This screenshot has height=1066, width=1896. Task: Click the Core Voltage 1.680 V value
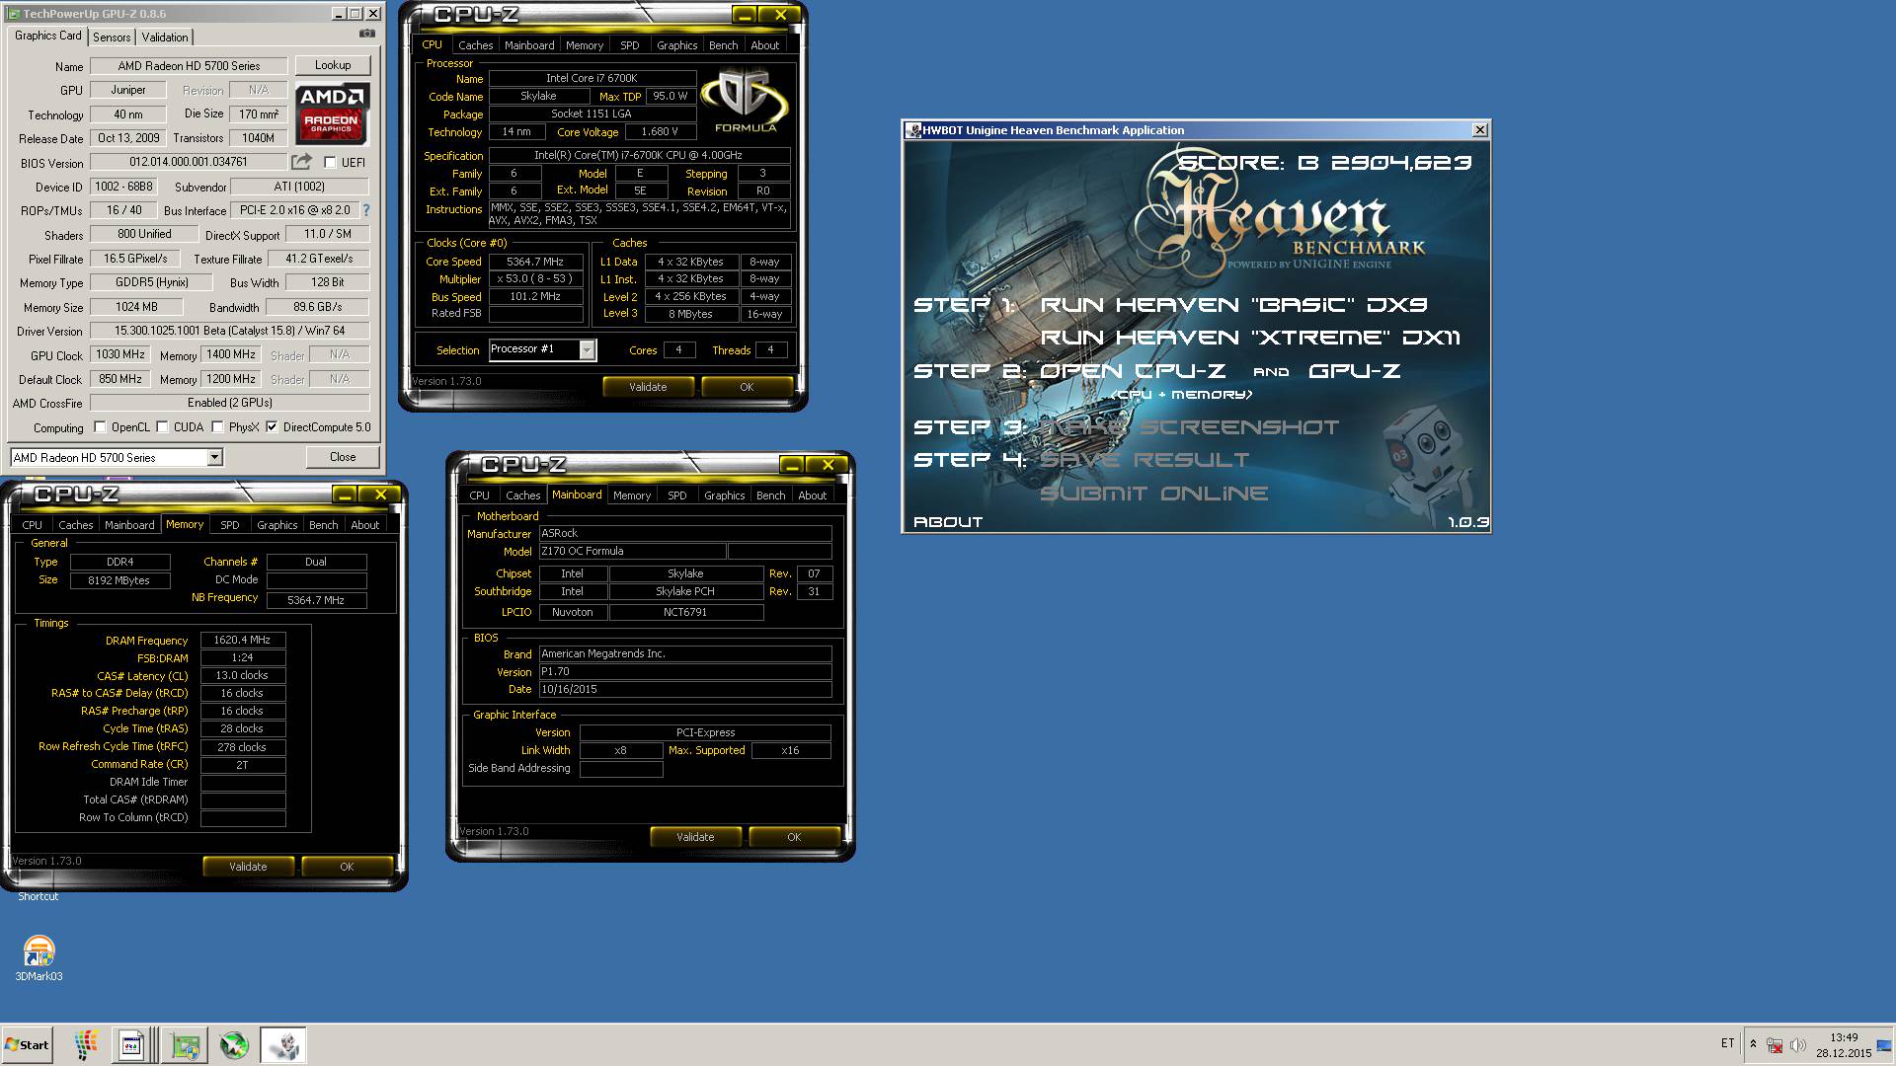pyautogui.click(x=660, y=131)
